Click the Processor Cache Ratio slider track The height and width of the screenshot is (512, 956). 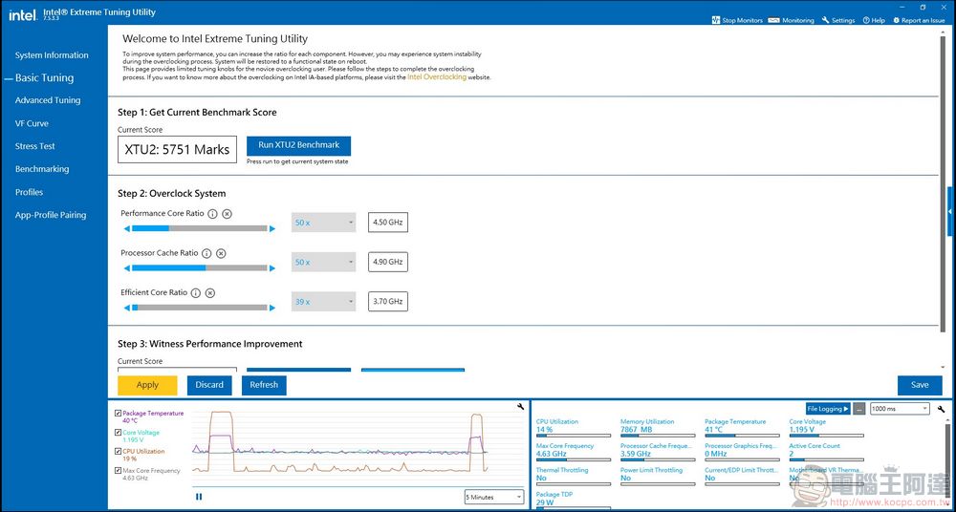pyautogui.click(x=200, y=268)
